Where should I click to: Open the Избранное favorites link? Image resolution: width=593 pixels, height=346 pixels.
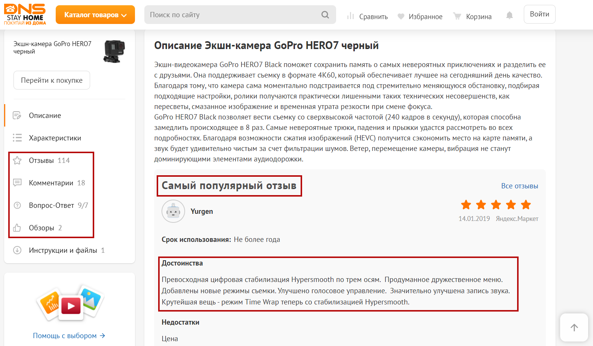425,16
